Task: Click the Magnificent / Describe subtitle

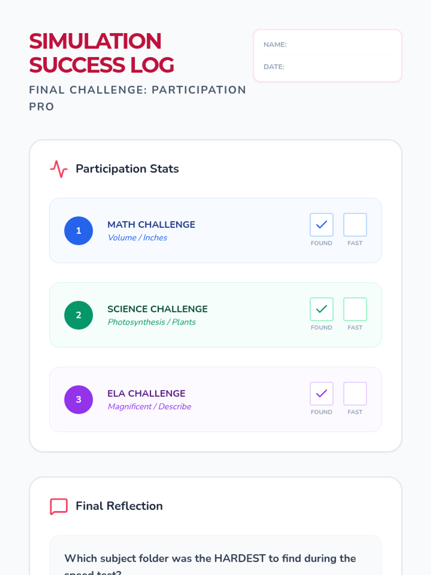Action: [x=149, y=406]
